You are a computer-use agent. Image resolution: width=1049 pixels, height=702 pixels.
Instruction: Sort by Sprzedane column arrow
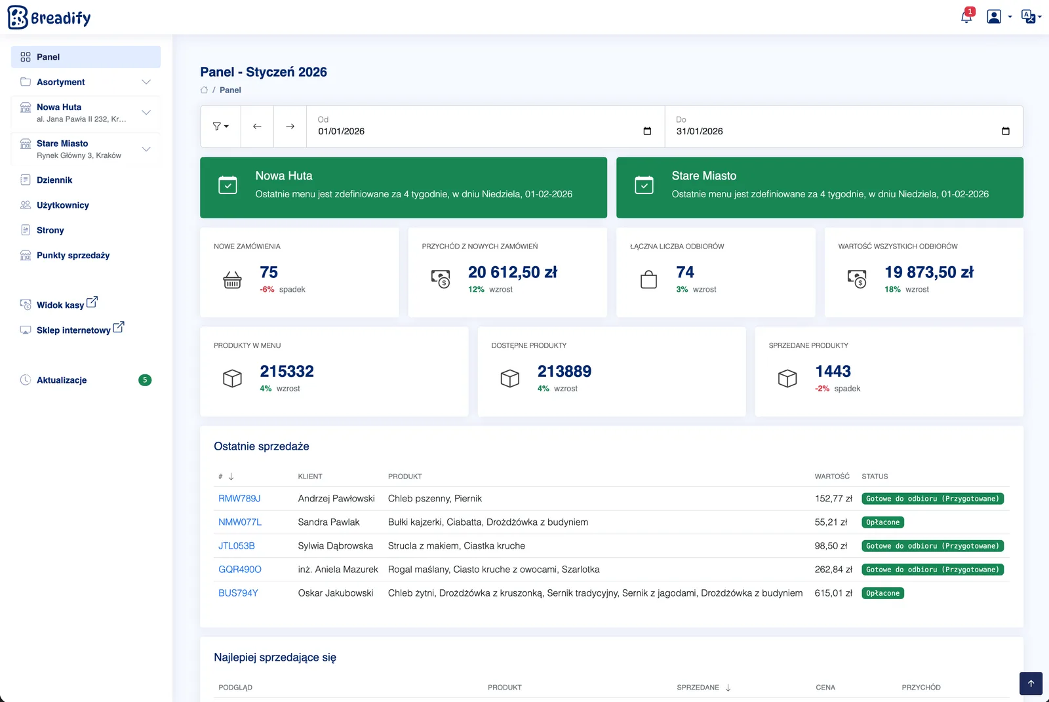coord(728,688)
